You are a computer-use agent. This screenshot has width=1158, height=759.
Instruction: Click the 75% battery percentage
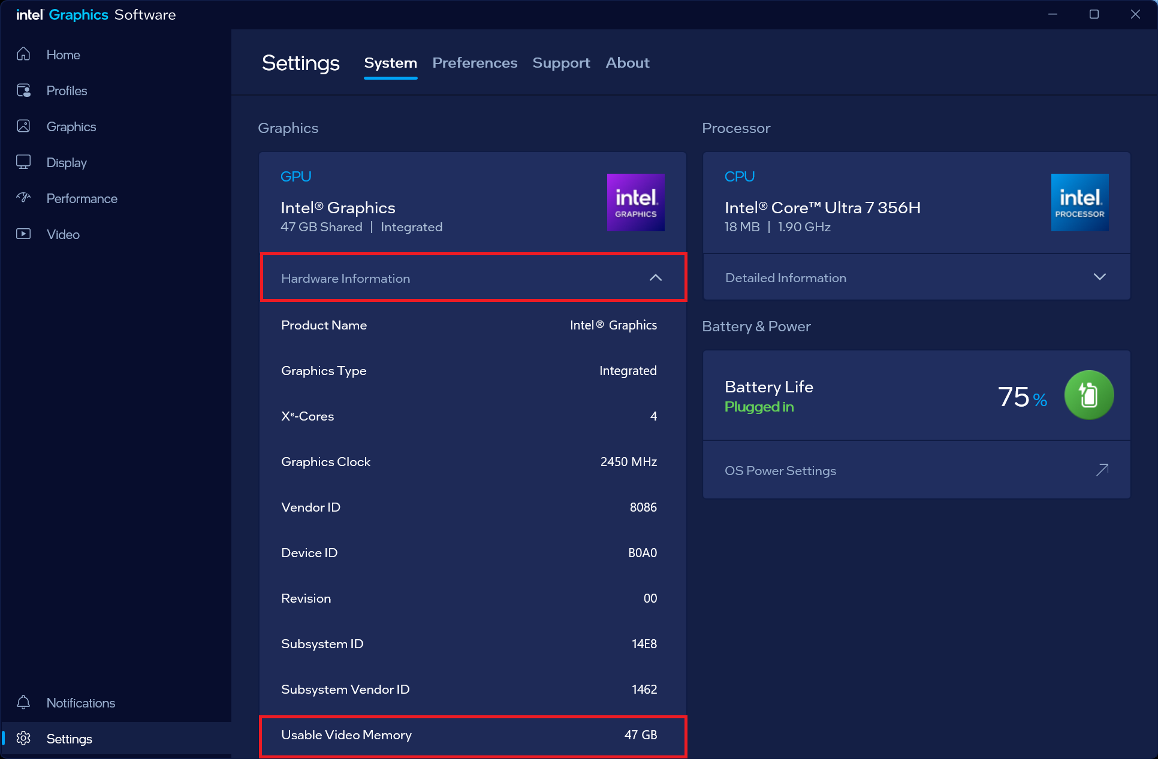pos(1023,397)
